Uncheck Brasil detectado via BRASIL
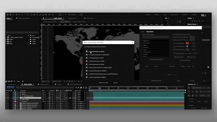The height and width of the screenshot is (122, 217). (x=86, y=51)
